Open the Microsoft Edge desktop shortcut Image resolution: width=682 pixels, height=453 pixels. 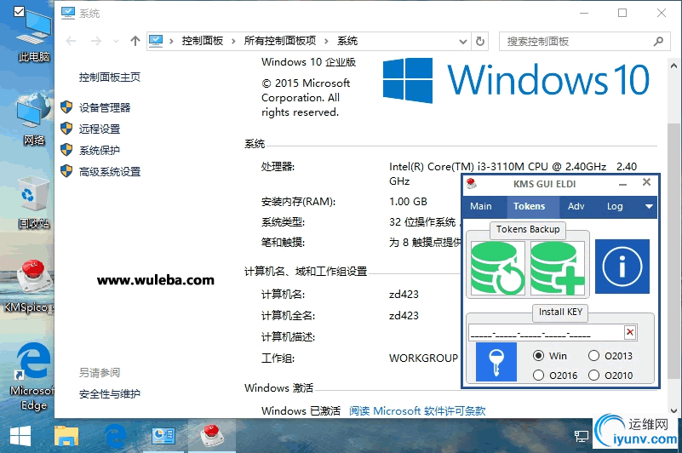coord(32,377)
